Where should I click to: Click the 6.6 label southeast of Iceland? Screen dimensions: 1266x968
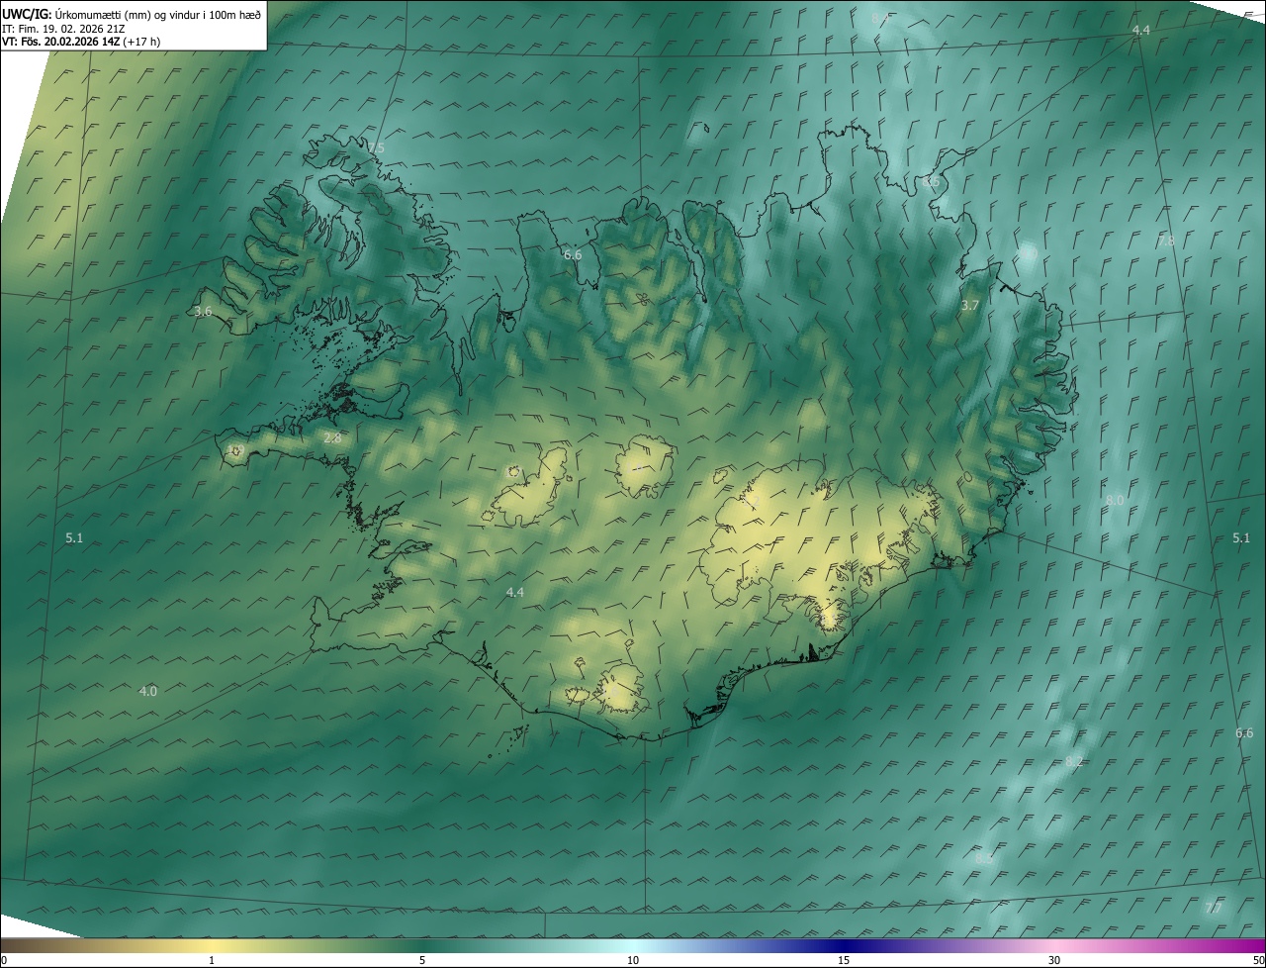[1244, 733]
